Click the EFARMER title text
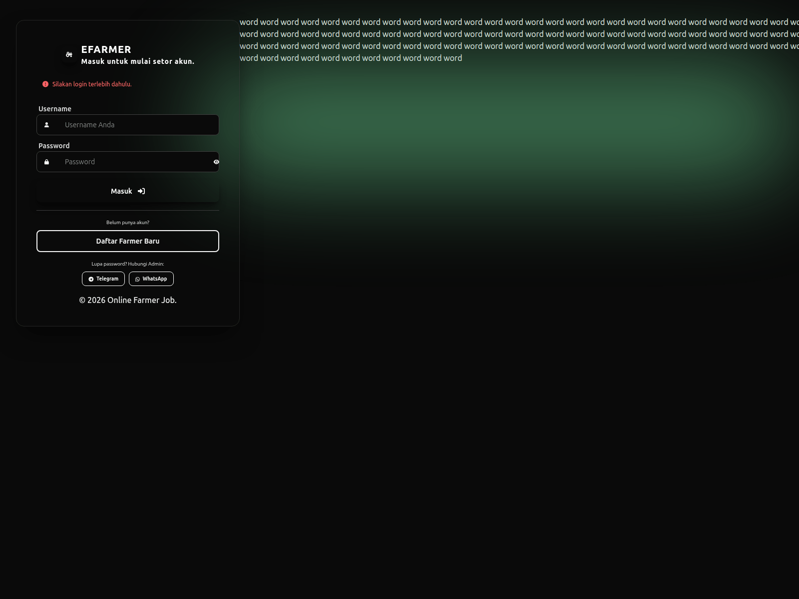Screen dimensions: 799x599 tap(106, 49)
